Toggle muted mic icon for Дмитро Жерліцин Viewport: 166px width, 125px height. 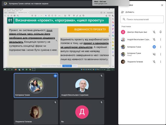coord(154,32)
